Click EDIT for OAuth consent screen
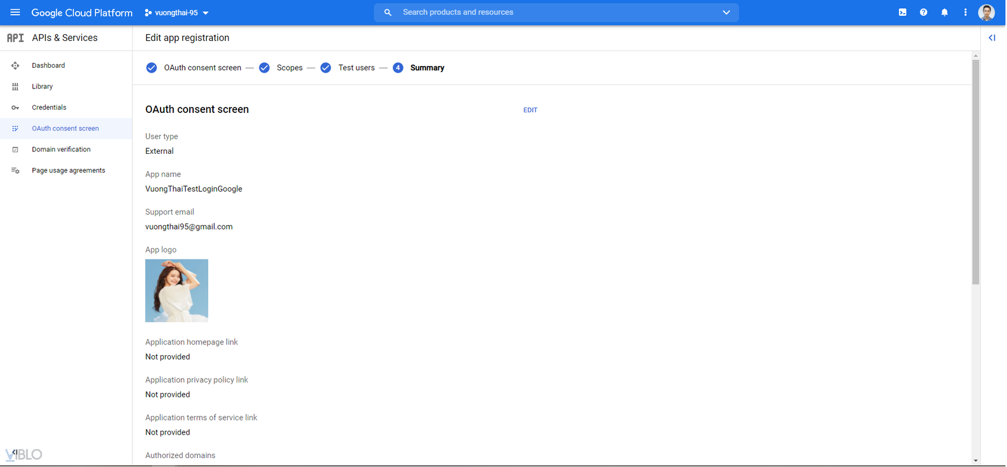This screenshot has width=1007, height=467. (x=530, y=110)
